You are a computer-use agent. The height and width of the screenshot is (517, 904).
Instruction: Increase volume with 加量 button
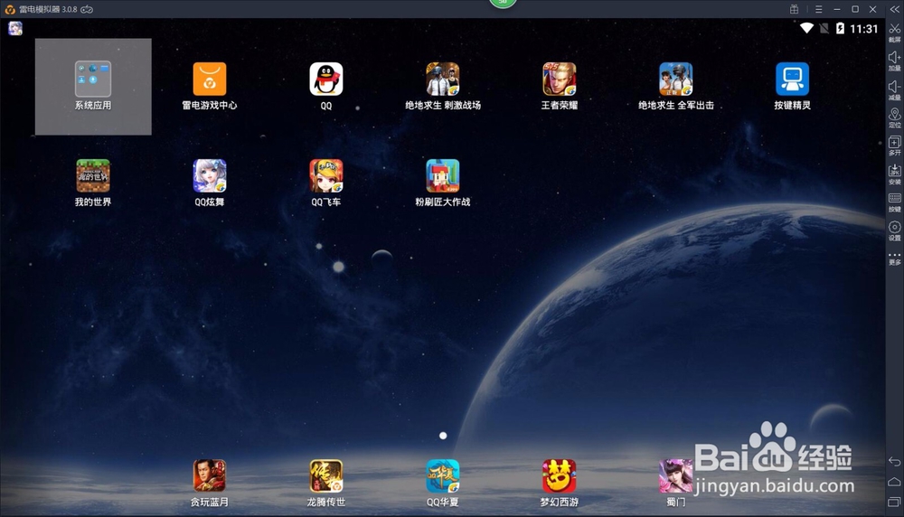point(894,61)
